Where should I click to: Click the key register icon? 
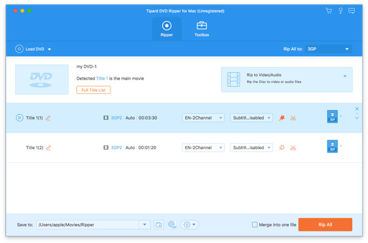click(340, 11)
